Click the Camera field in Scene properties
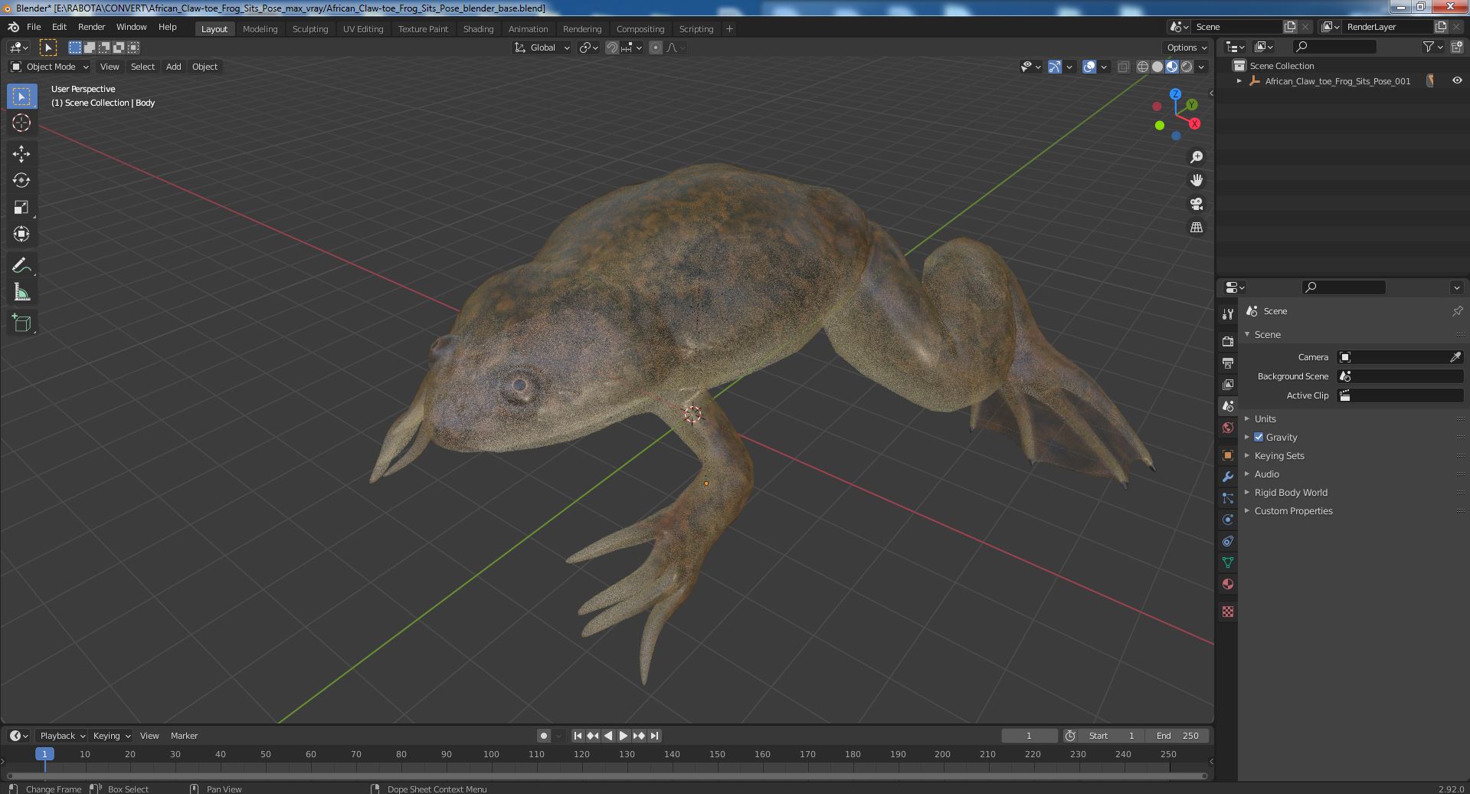The height and width of the screenshot is (794, 1470). pos(1400,357)
